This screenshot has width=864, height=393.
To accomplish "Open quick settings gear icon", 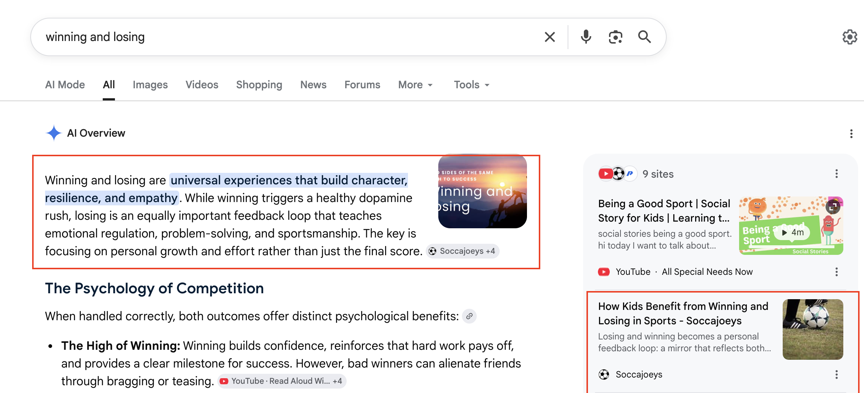I will click(x=850, y=37).
